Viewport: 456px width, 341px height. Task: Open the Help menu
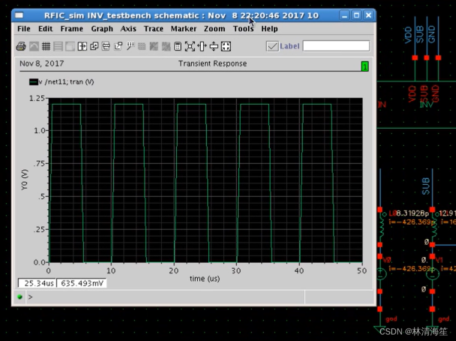[270, 29]
